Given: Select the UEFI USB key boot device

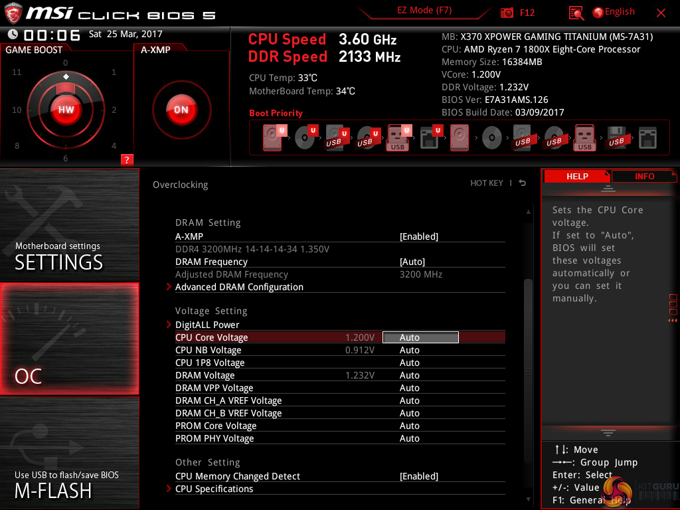Looking at the screenshot, I should coord(399,138).
